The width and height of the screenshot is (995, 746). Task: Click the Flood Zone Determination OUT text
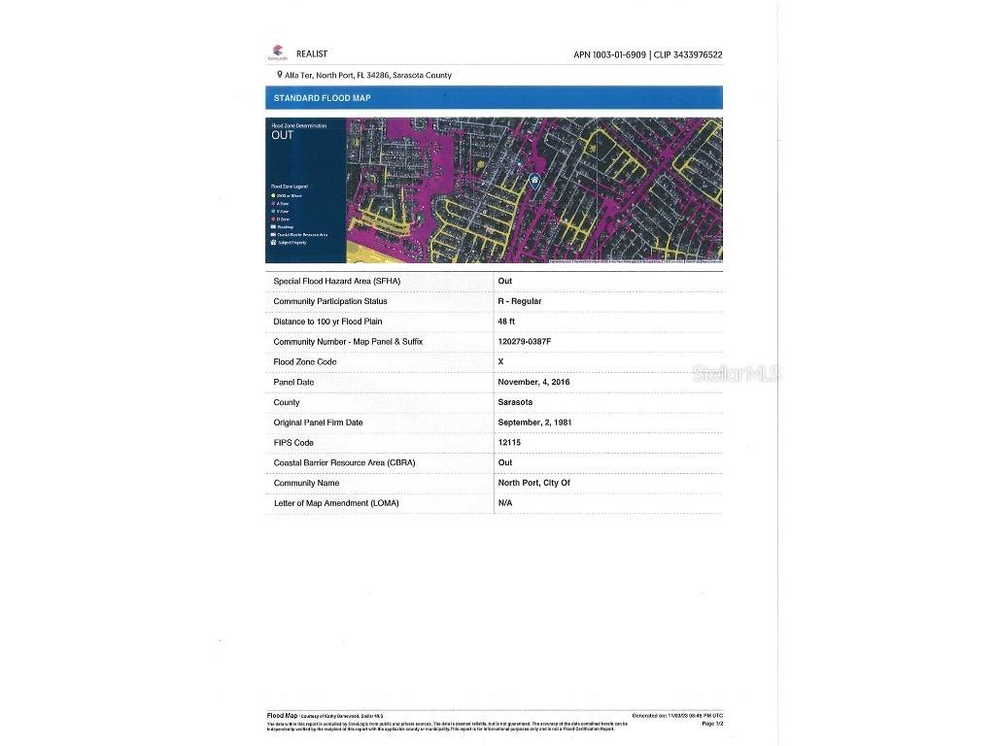click(x=282, y=135)
